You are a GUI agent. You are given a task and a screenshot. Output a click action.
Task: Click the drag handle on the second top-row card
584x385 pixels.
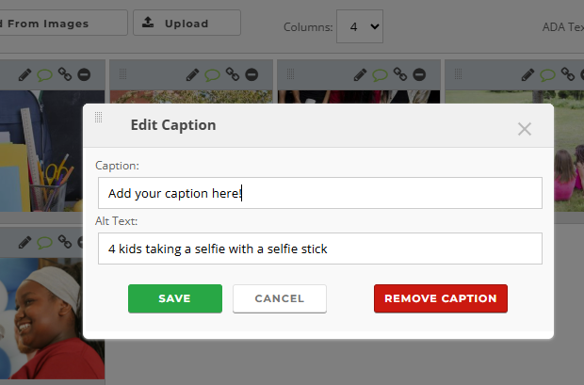(x=122, y=74)
